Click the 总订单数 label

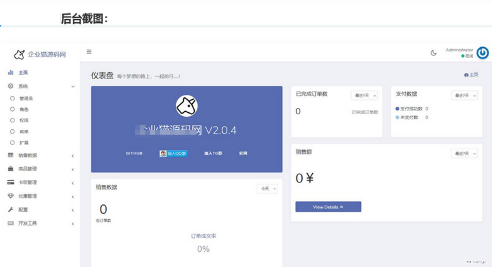[103, 221]
